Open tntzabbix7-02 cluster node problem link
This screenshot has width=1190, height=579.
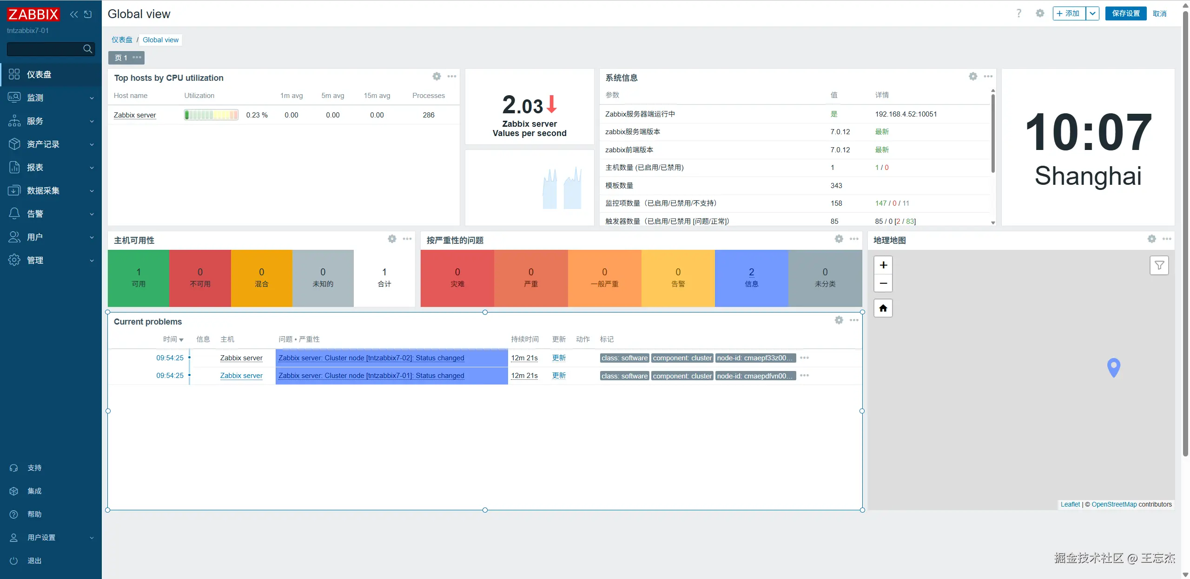click(371, 358)
